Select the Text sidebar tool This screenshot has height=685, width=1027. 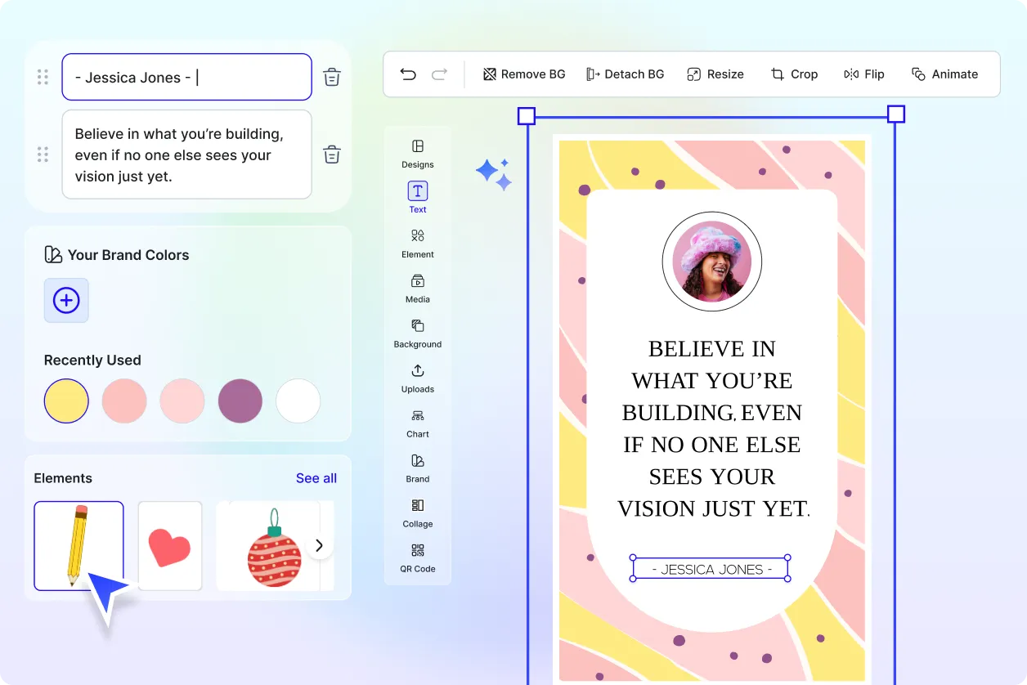coord(418,198)
